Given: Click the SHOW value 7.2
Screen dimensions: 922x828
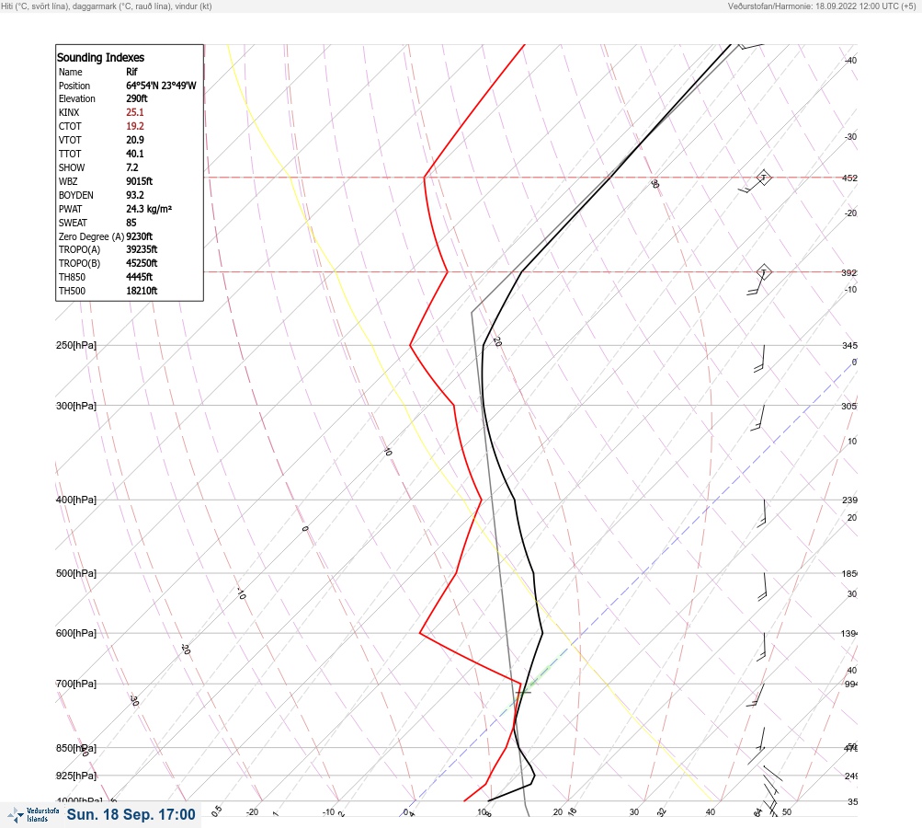Looking at the screenshot, I should [x=132, y=167].
